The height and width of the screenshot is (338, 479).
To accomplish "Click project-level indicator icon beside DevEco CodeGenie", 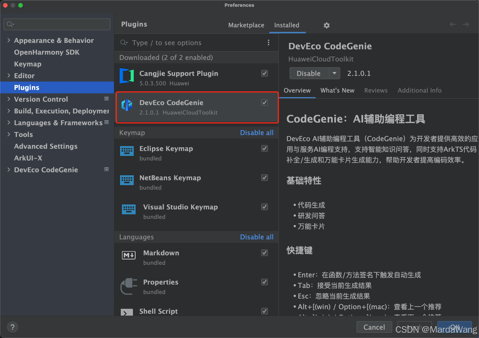I will click(106, 170).
